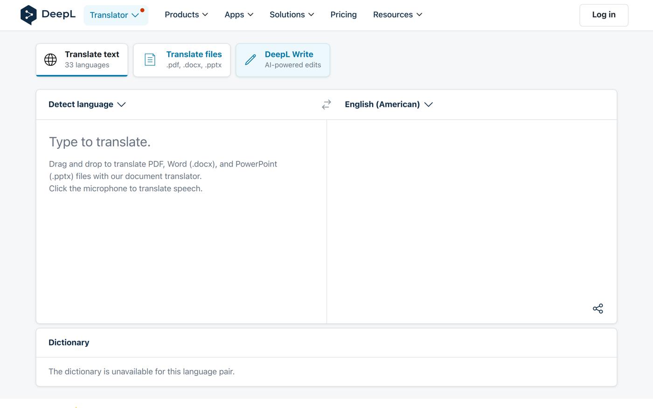
Task: Click the Type to translate input area
Action: (181, 221)
